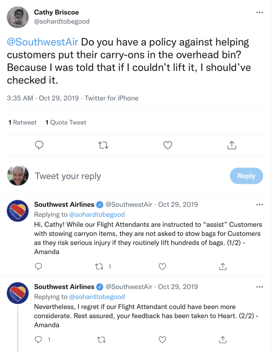Retweet the second Southwest Airlines reply
Screen dimensions: 274x354
[x=101, y=339]
